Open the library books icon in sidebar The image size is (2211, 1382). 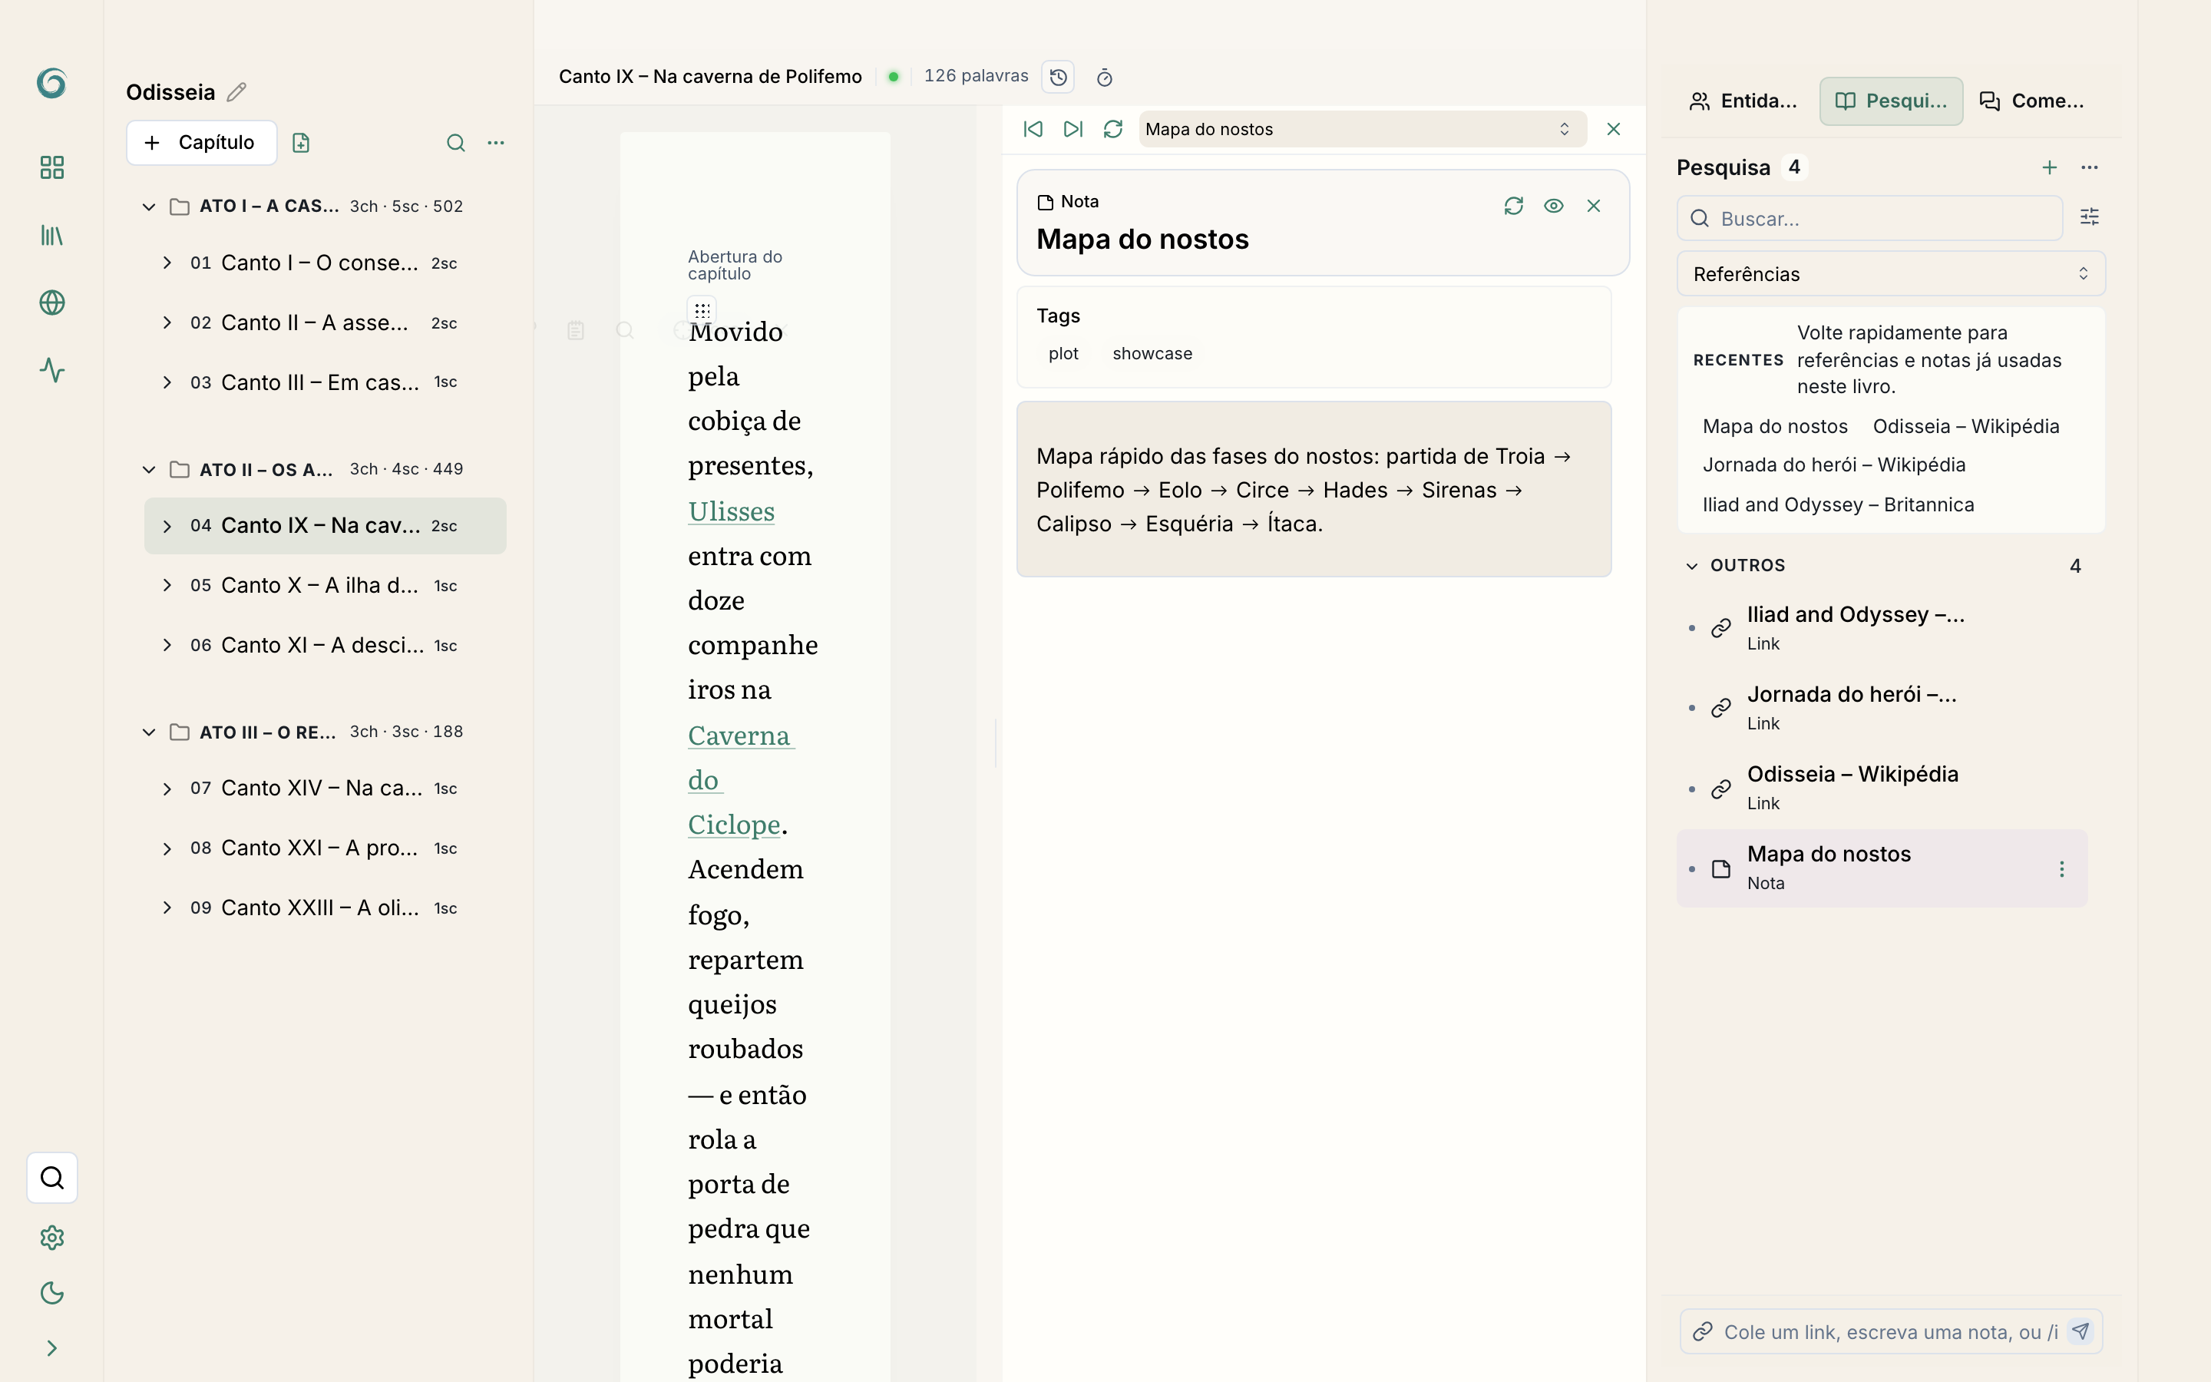52,235
